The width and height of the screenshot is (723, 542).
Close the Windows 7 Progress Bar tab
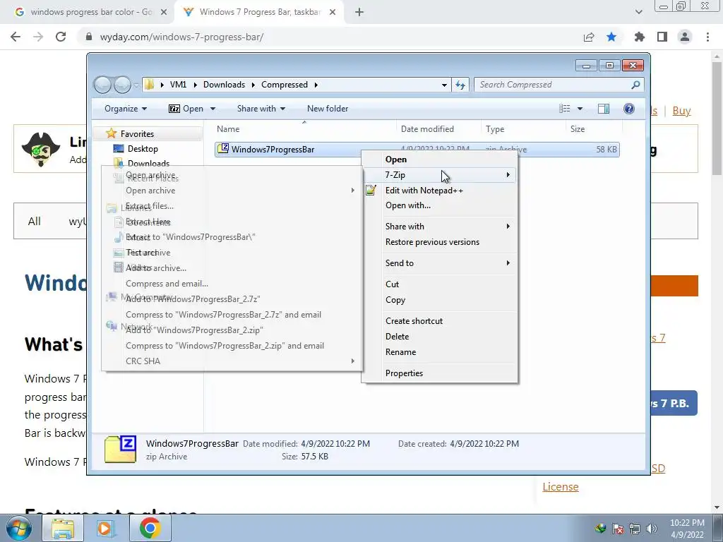point(333,13)
